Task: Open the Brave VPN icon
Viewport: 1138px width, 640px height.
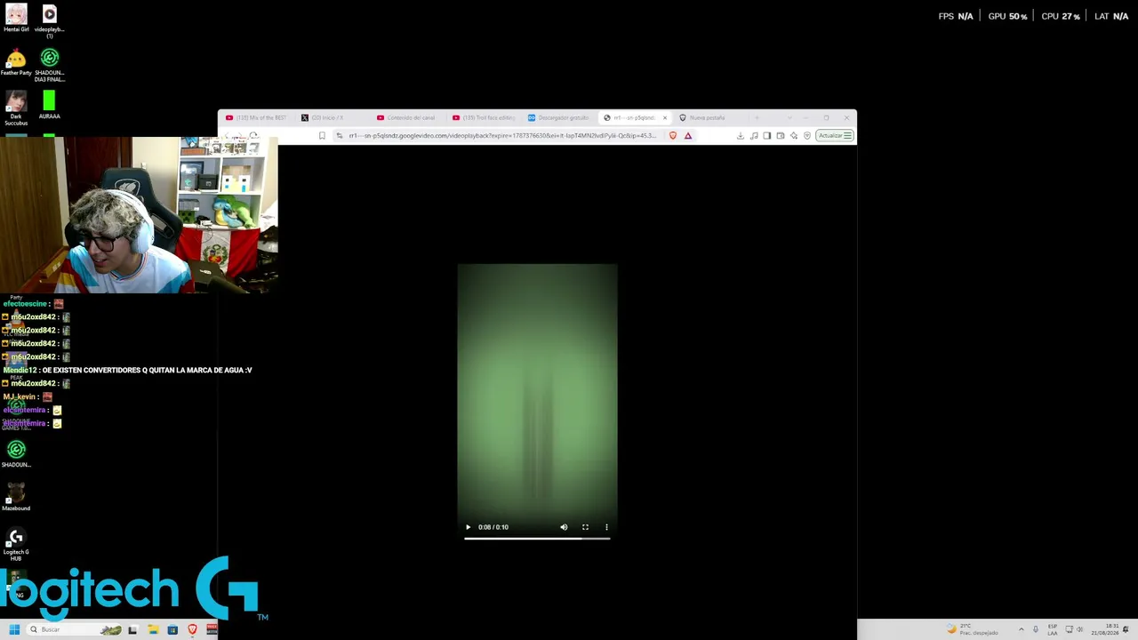Action: click(807, 136)
